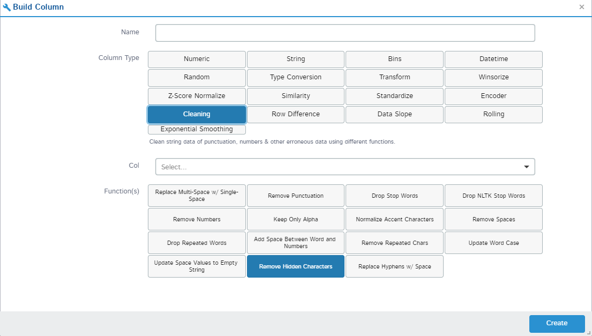Pick the Random column type
This screenshot has height=336, width=592.
coord(197,77)
